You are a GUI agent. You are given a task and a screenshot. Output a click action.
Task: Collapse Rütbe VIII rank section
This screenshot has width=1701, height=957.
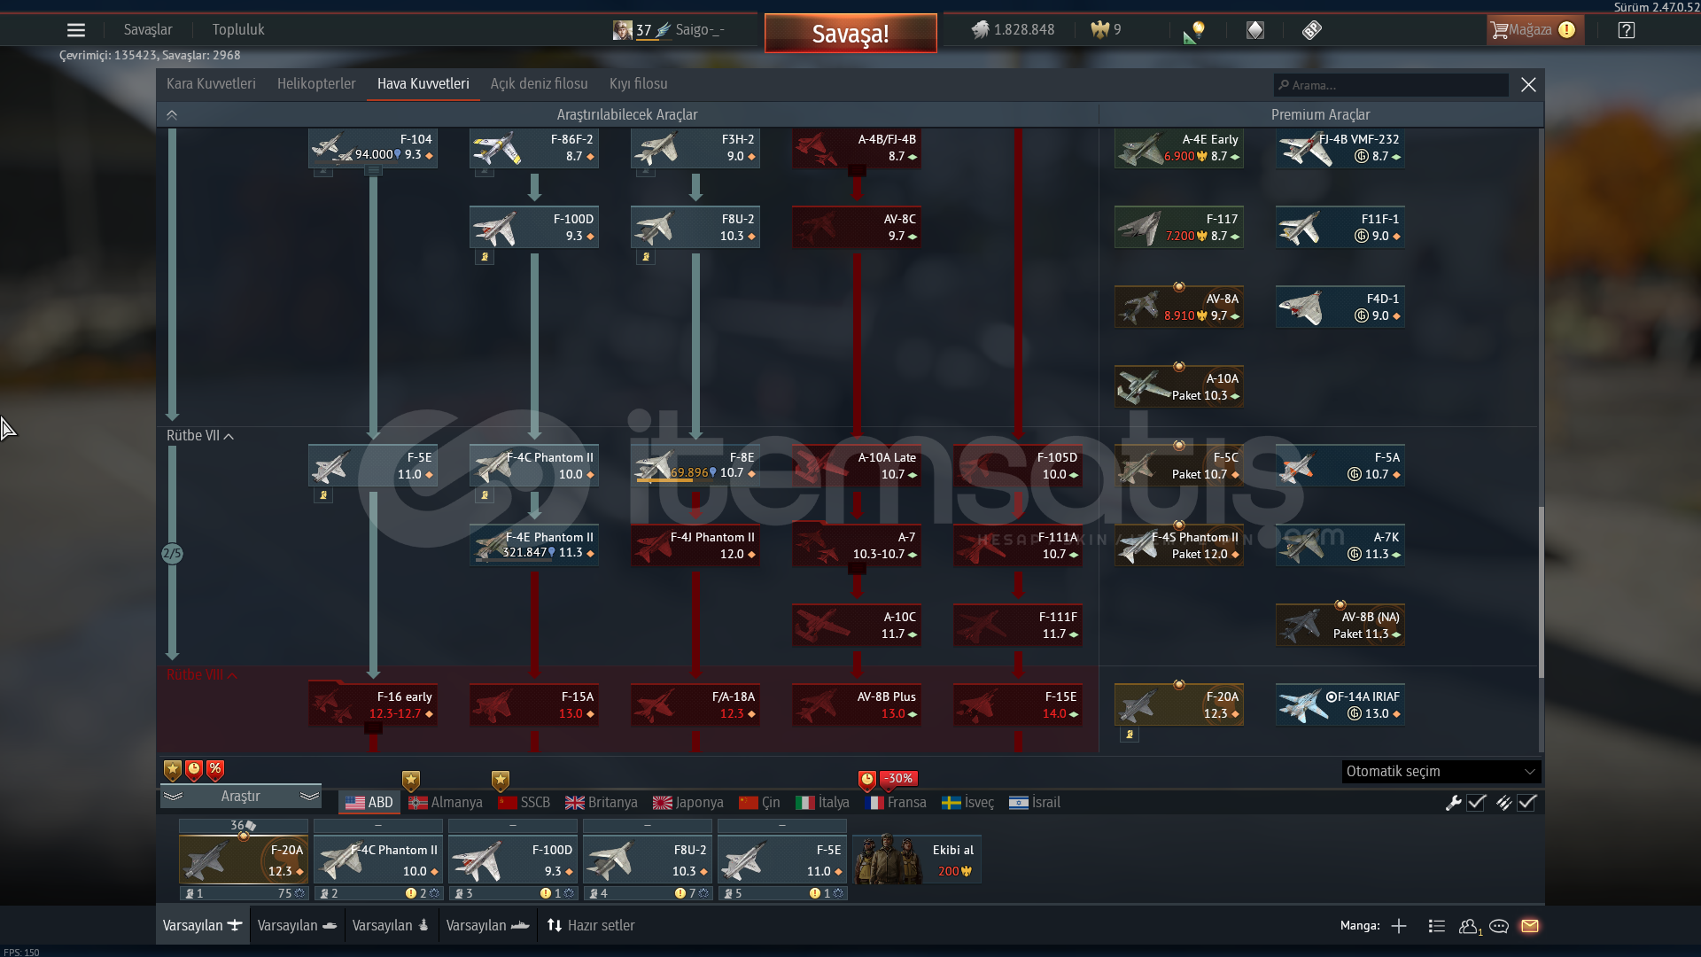pyautogui.click(x=202, y=675)
